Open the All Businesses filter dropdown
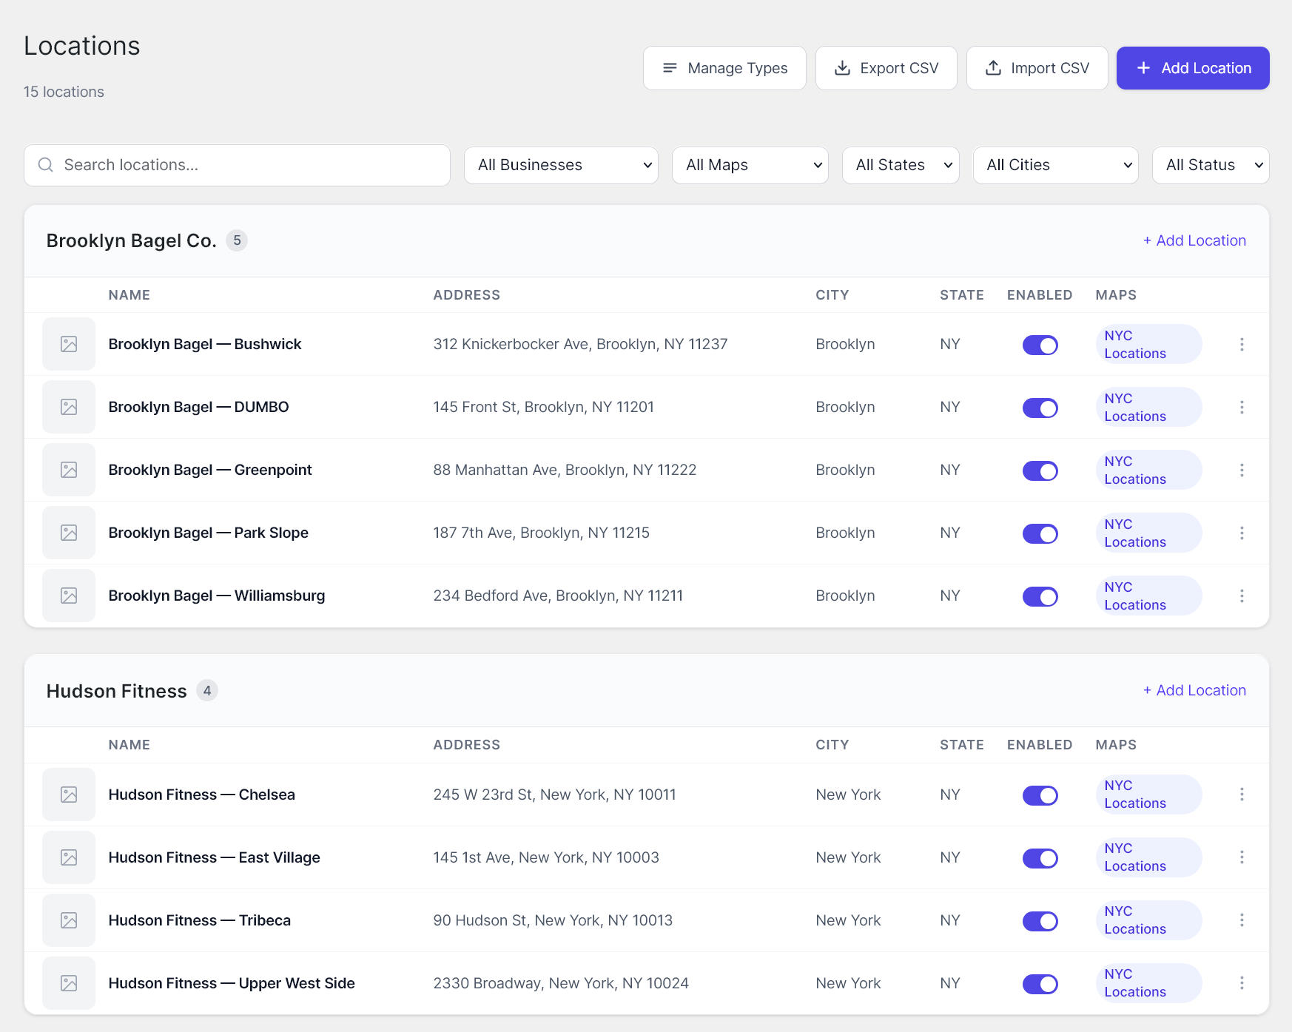 click(x=561, y=165)
